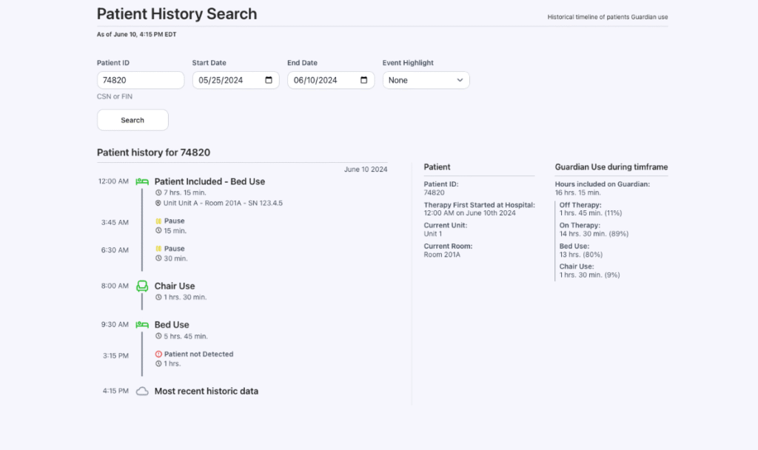This screenshot has height=450, width=758.
Task: Click into the Patient ID field
Action: coord(140,81)
